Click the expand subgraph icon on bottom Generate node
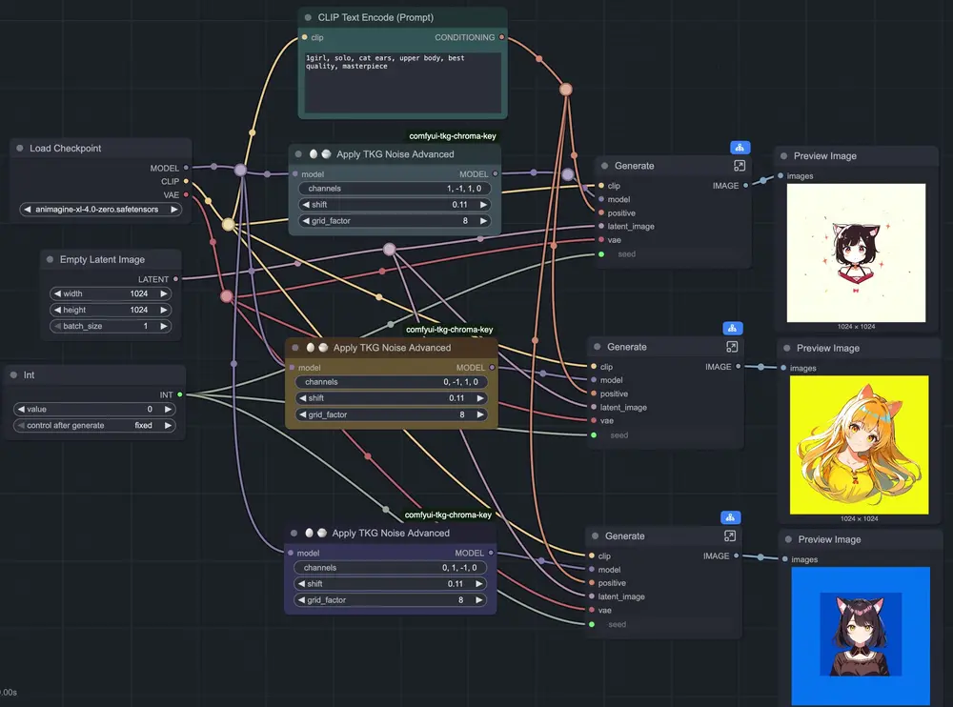This screenshot has height=707, width=953. 730,536
